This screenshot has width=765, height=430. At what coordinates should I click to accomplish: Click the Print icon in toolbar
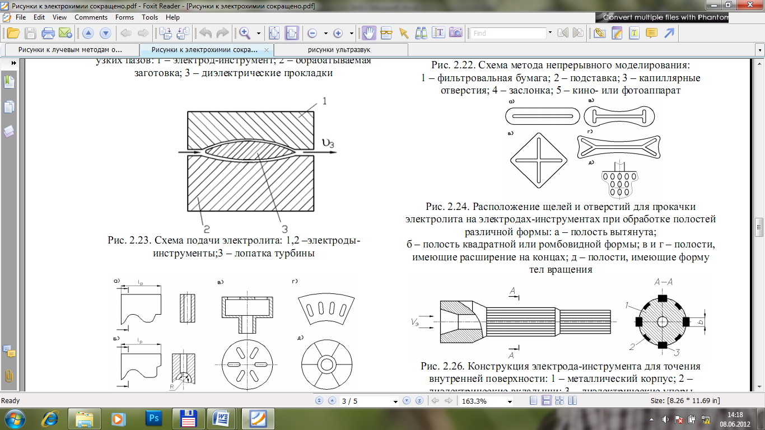(x=48, y=33)
